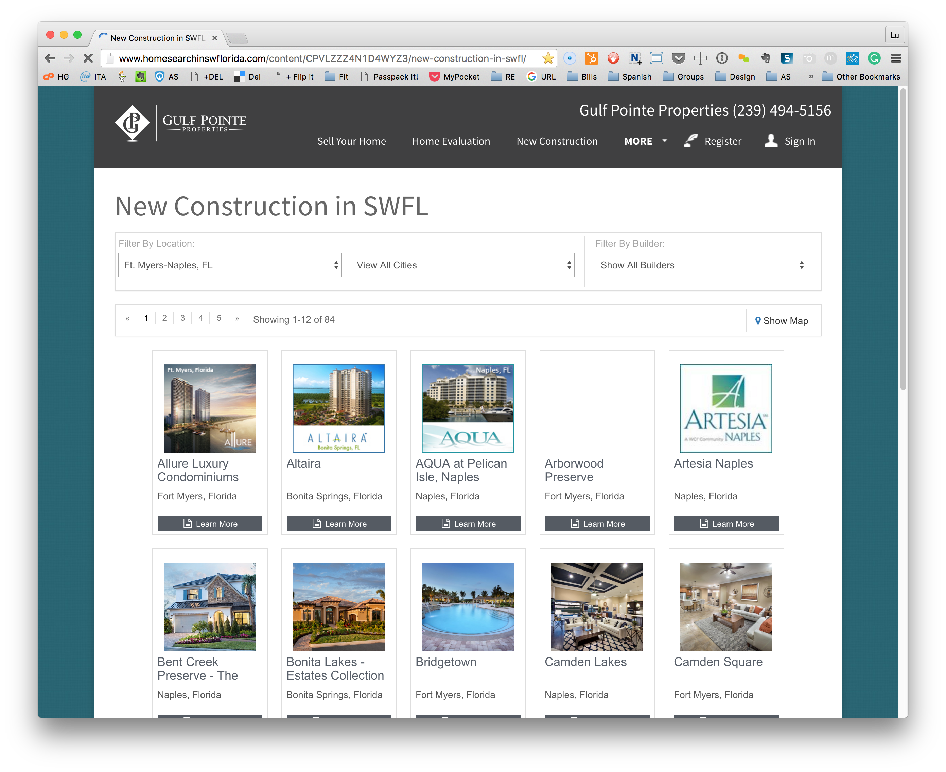Click the HubSpot extension icon
Viewport: 946px width, 772px height.
(x=591, y=58)
